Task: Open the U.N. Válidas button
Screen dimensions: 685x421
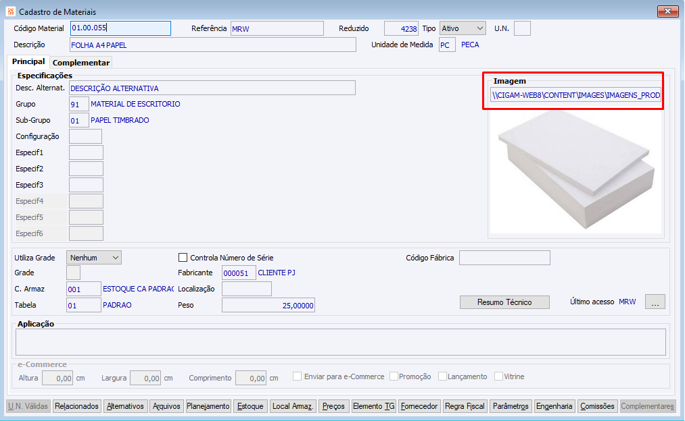Action: (x=28, y=406)
